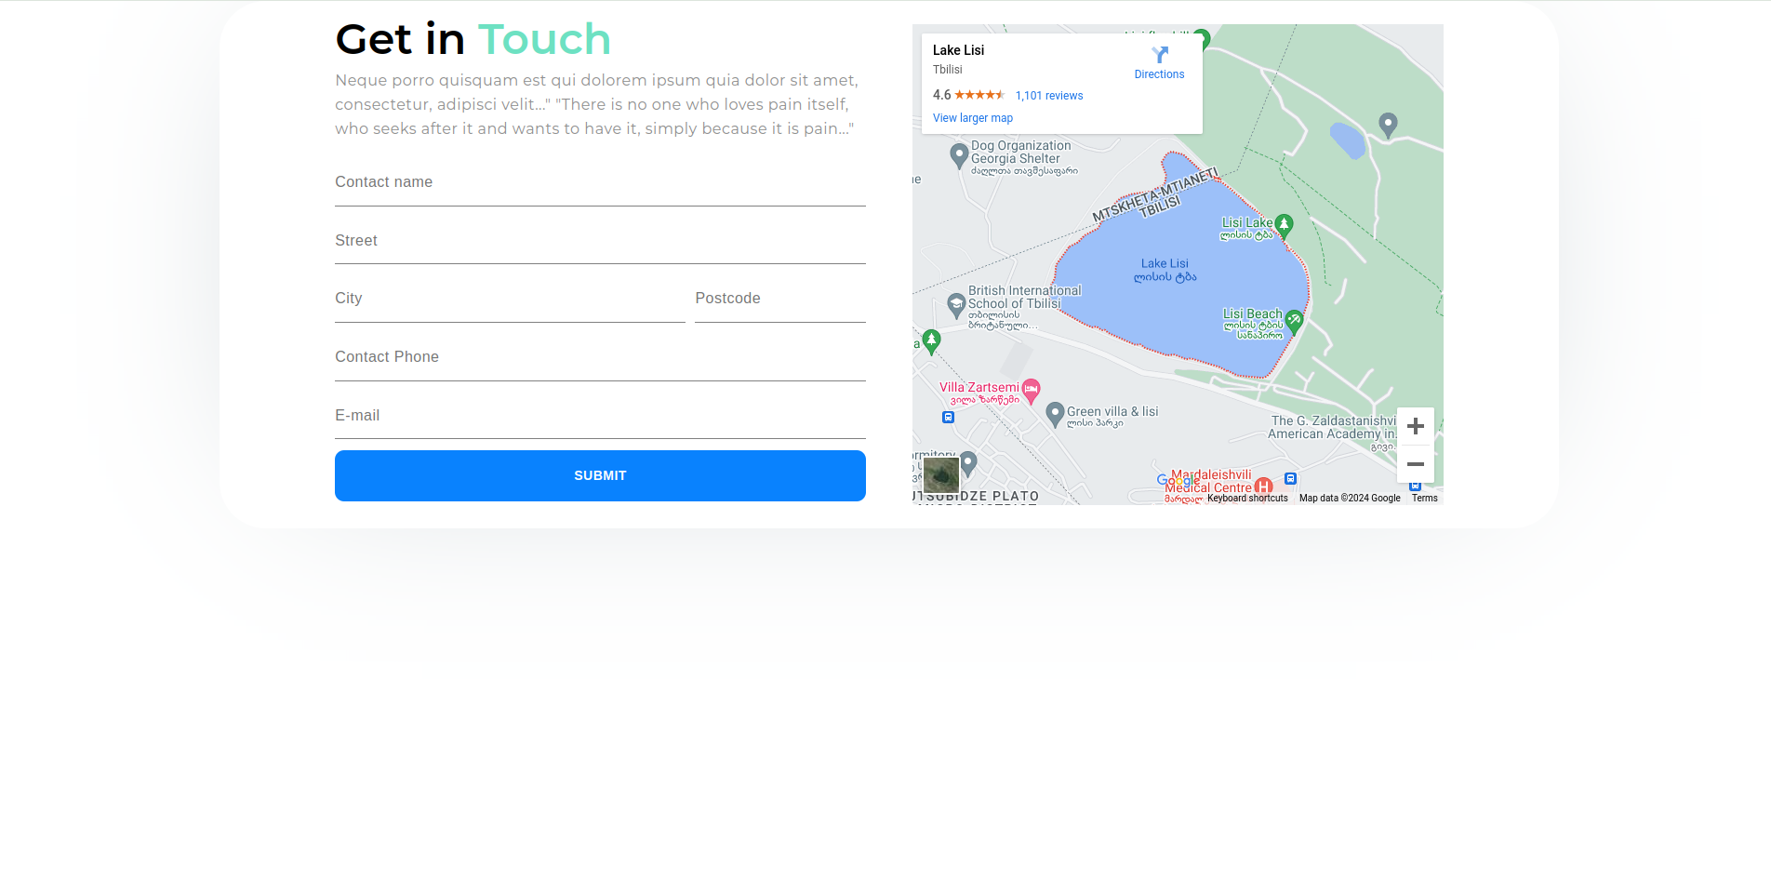Click the Lisi Beach marker icon

1294,321
